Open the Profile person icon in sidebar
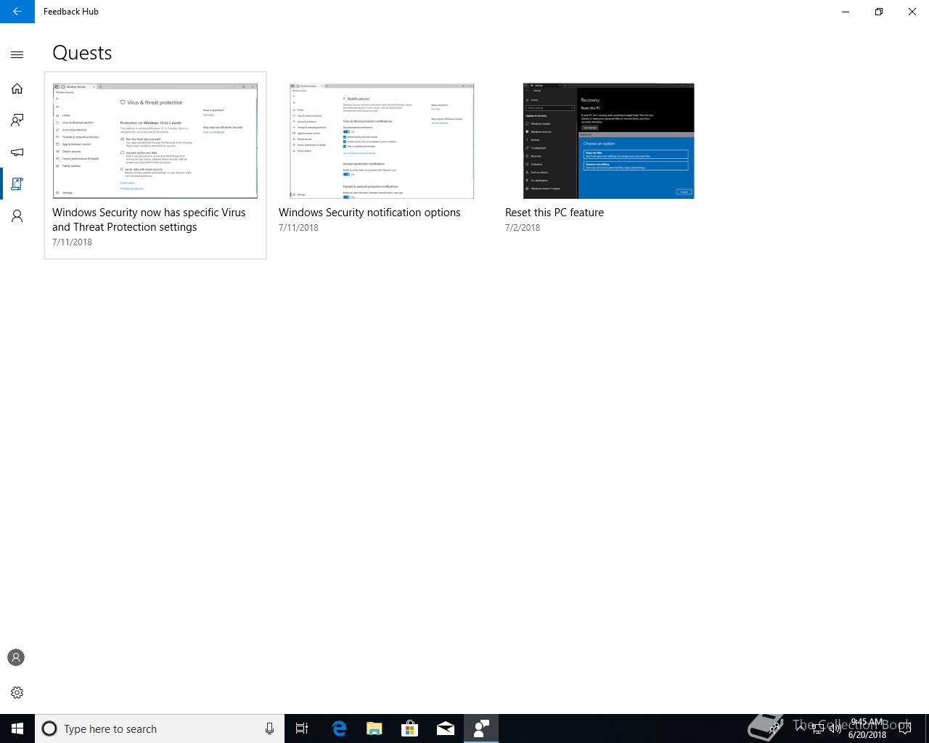The width and height of the screenshot is (929, 743). (17, 216)
